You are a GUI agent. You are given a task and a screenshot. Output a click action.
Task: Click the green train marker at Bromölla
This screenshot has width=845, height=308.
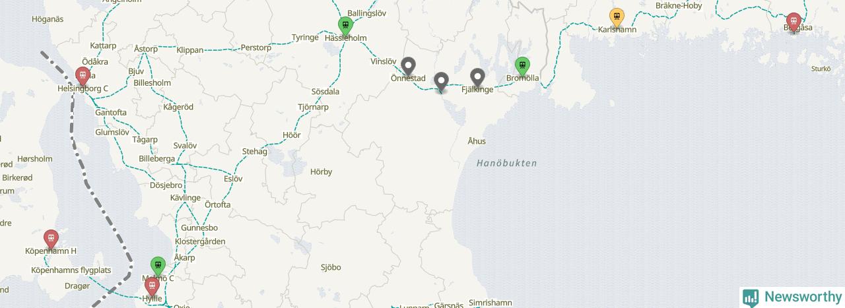point(522,67)
